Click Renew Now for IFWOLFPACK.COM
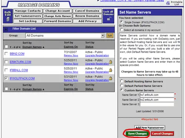This screenshot has height=138, width=185. pos(71,80)
